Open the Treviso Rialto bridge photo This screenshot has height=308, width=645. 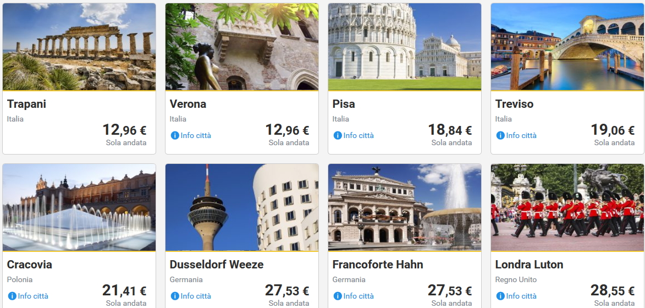(567, 47)
